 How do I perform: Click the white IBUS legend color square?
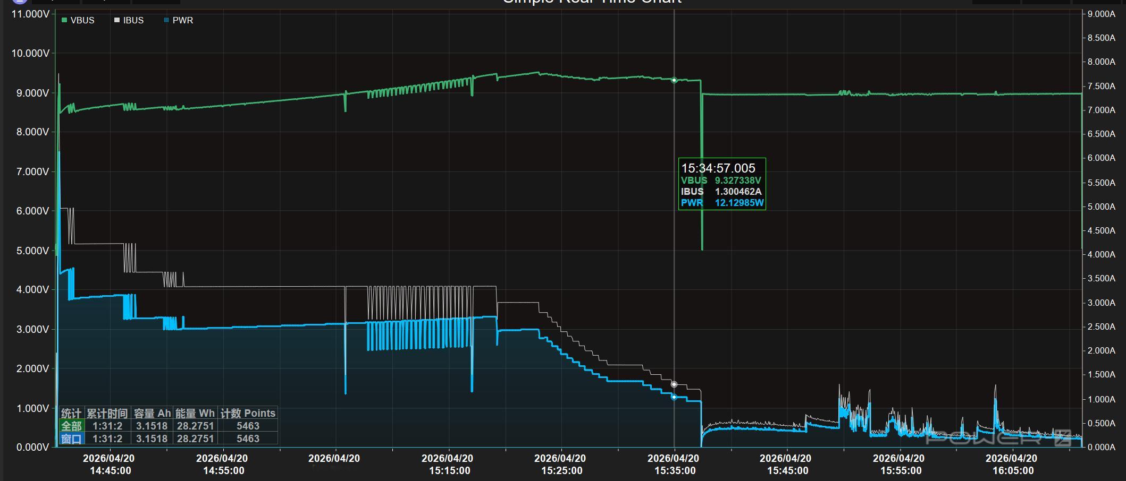point(117,20)
